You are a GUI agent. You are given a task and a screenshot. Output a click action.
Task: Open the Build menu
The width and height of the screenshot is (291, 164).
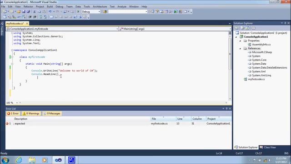click(x=50, y=6)
